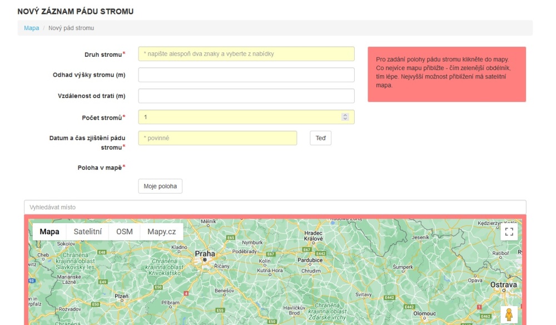The height and width of the screenshot is (325, 556).
Task: Click the Počet stromů number stepper arrows
Action: pyautogui.click(x=345, y=117)
